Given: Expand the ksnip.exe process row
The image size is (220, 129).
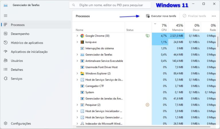Looking at the screenshot, I should [x=77, y=42].
